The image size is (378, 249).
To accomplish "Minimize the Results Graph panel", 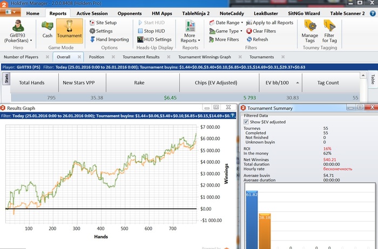I will [207, 108].
